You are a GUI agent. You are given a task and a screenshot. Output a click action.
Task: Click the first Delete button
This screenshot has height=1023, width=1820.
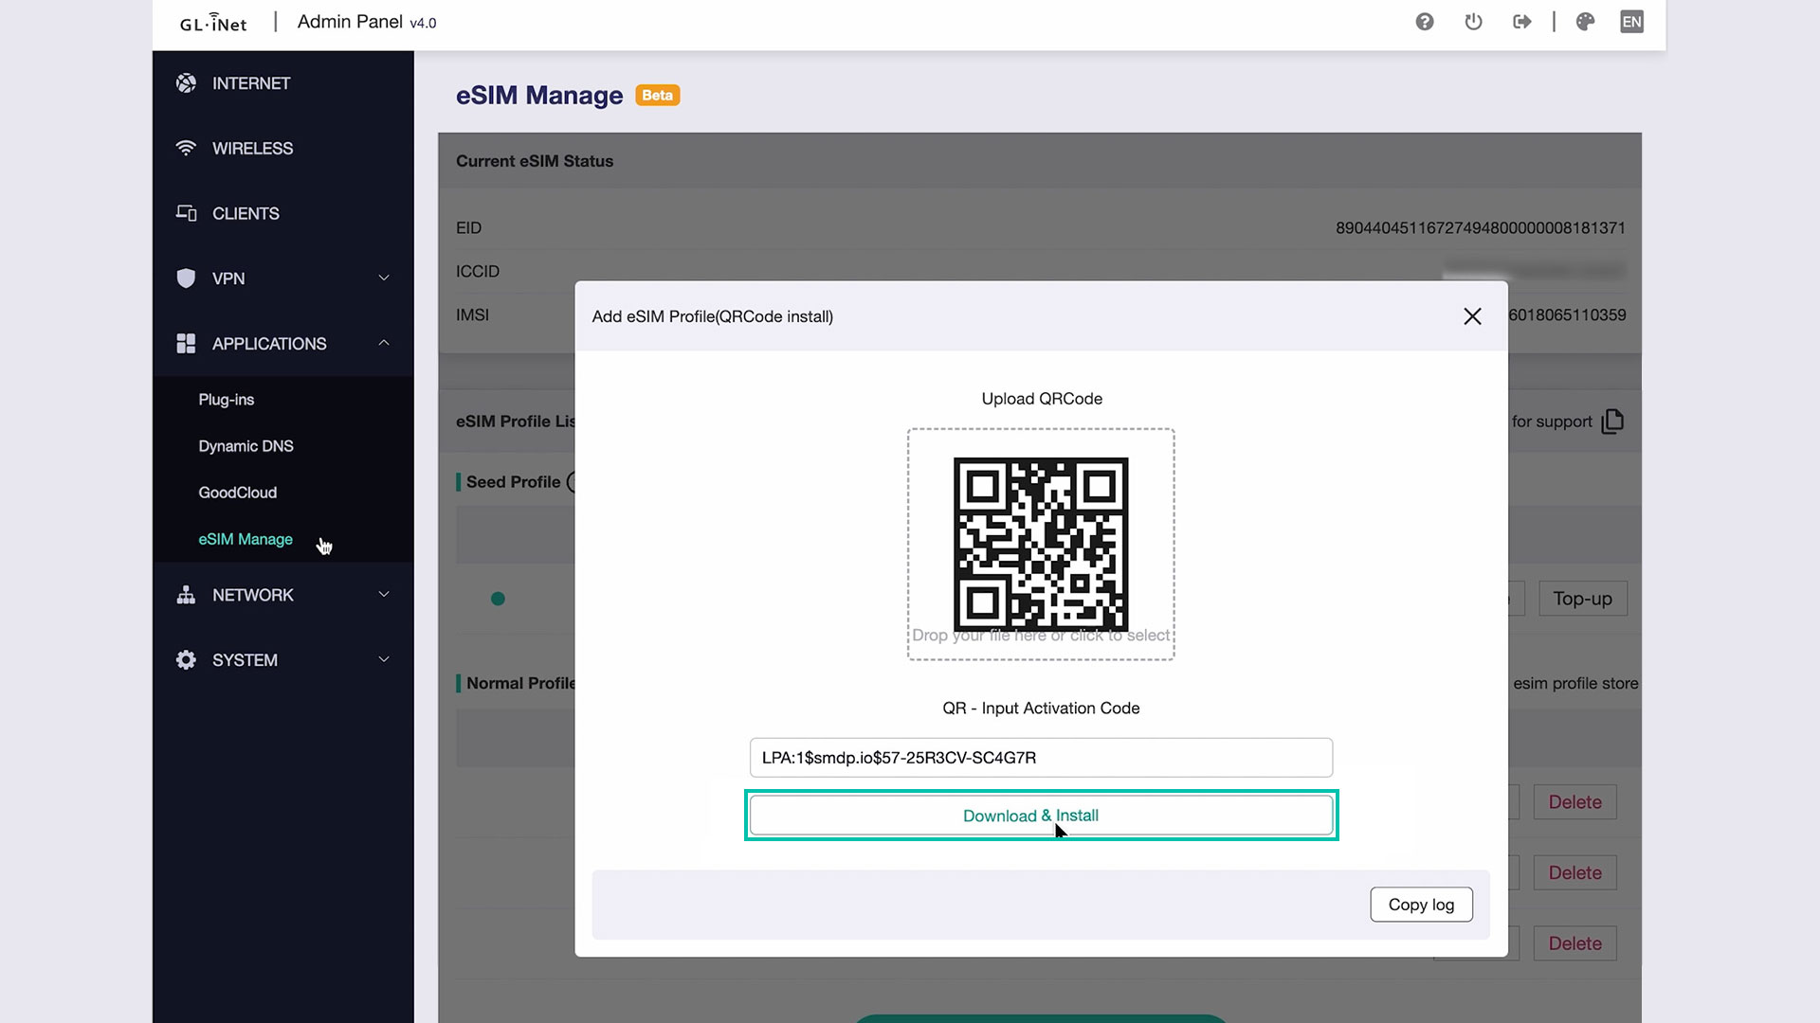tap(1574, 802)
